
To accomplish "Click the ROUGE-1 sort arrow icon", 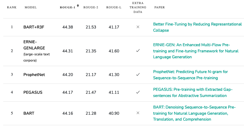I will click(78, 6).
